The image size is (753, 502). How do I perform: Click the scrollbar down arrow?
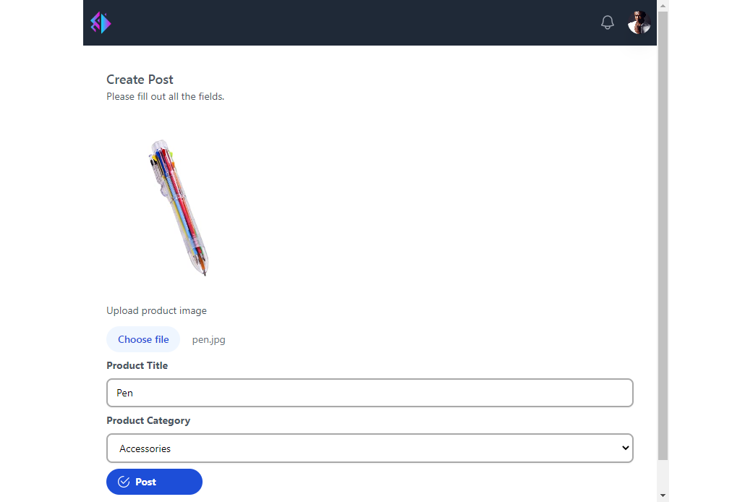coord(663,495)
